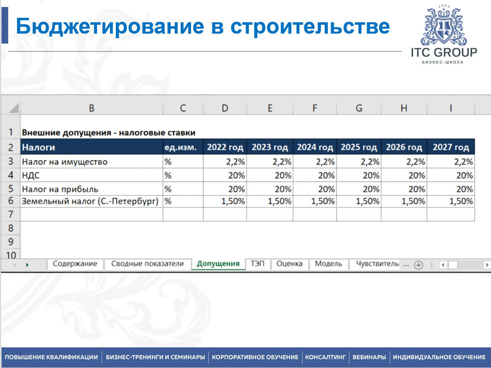The image size is (491, 368).
Task: Open the ТЭП sheet tab
Action: [257, 264]
